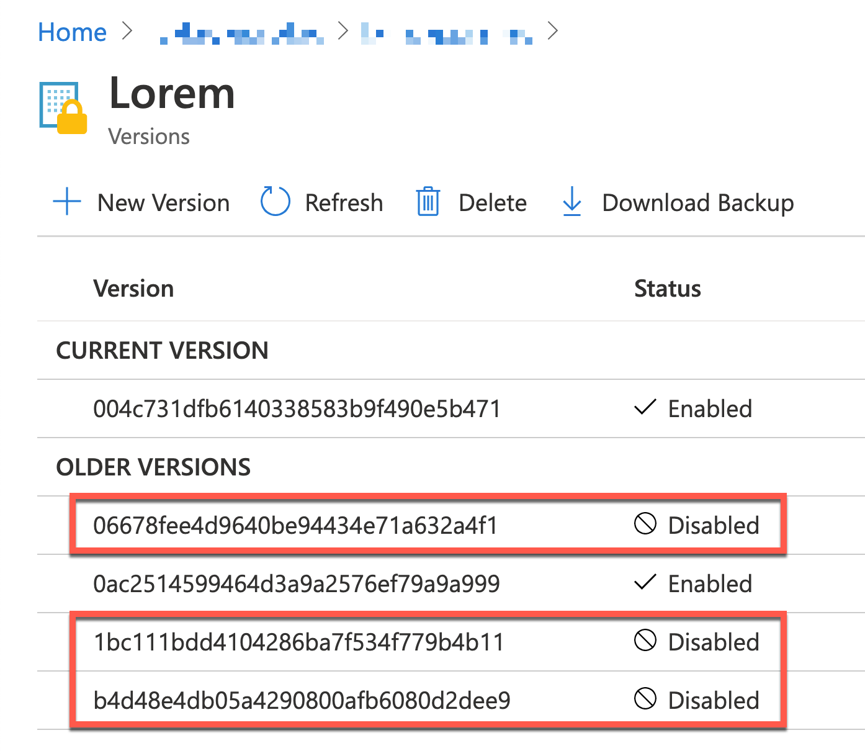Sort by the Status column header
Viewport: 865px width, 756px height.
click(x=668, y=287)
